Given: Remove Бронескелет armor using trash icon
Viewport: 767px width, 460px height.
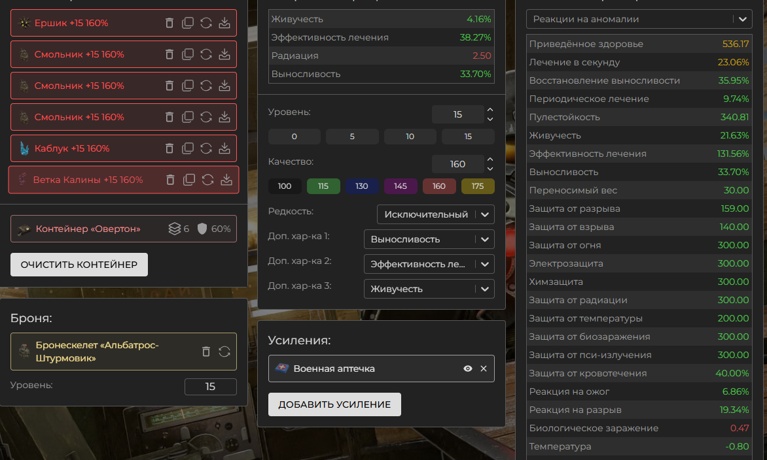Looking at the screenshot, I should click(206, 352).
